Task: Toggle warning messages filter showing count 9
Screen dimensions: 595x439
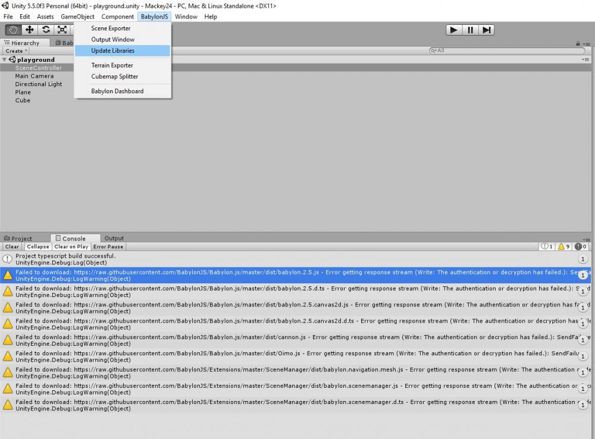Action: [563, 247]
